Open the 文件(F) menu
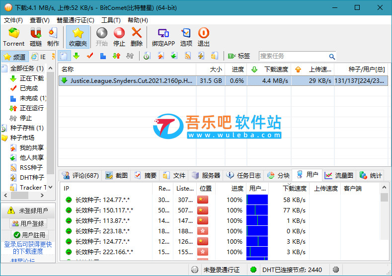The image size is (392, 276). coord(13,20)
